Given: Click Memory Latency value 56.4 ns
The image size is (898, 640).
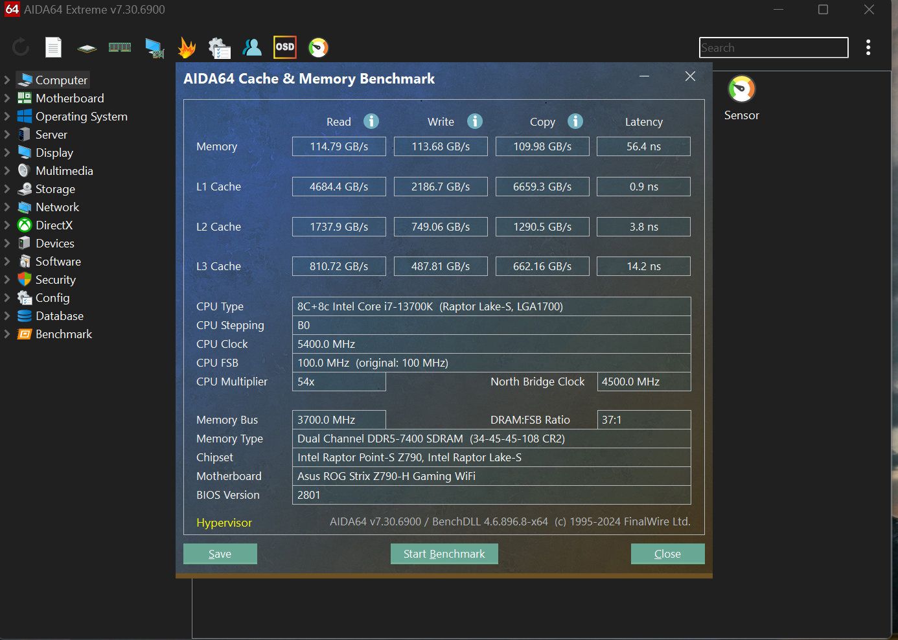Looking at the screenshot, I should point(643,146).
